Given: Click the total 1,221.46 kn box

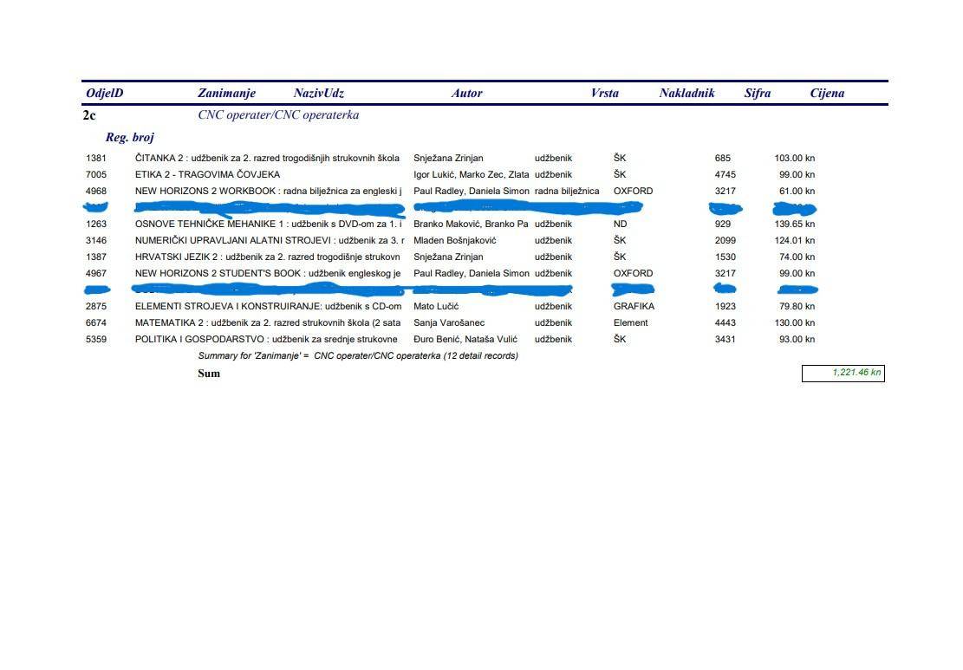Looking at the screenshot, I should [843, 374].
